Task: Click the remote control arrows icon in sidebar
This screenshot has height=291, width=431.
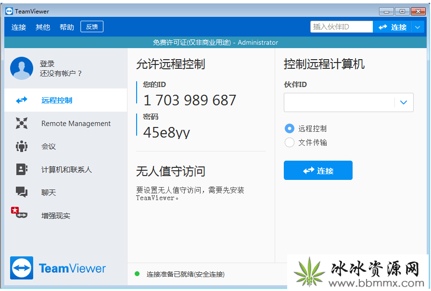Action: coord(22,100)
